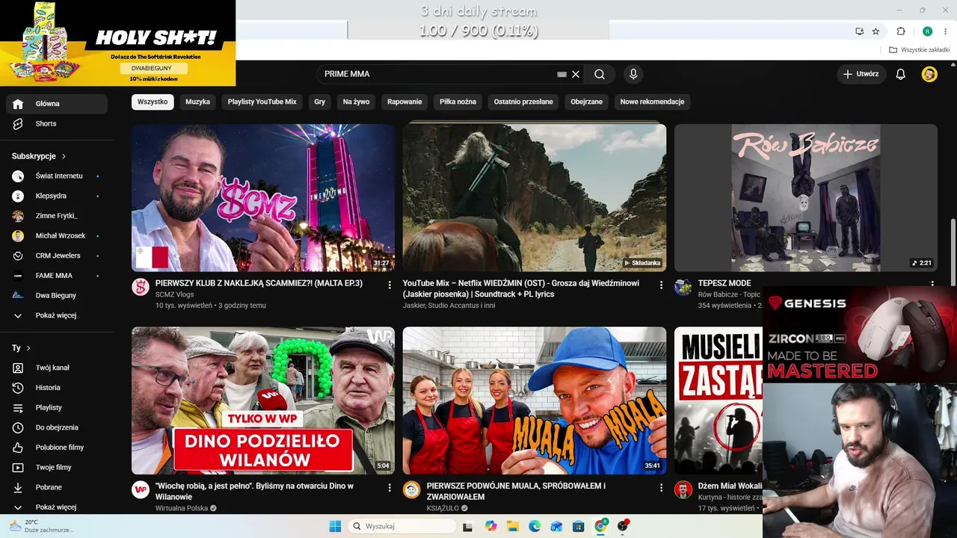This screenshot has height=538, width=957.
Task: Open Microsoft Edge from the taskbar
Action: point(535,526)
